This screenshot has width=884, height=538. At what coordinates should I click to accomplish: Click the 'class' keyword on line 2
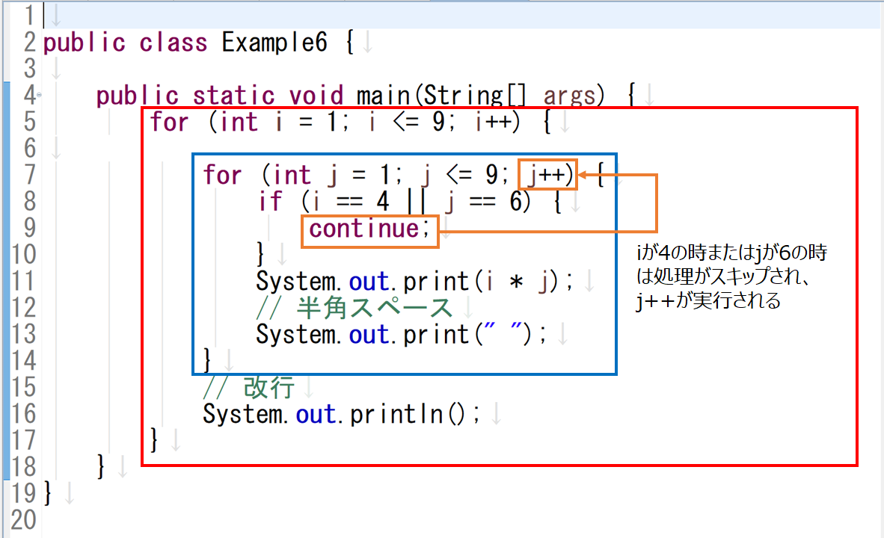tap(173, 43)
